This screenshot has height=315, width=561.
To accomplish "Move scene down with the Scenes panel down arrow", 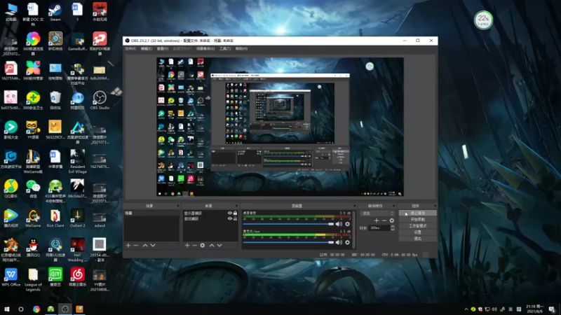I will (x=153, y=246).
